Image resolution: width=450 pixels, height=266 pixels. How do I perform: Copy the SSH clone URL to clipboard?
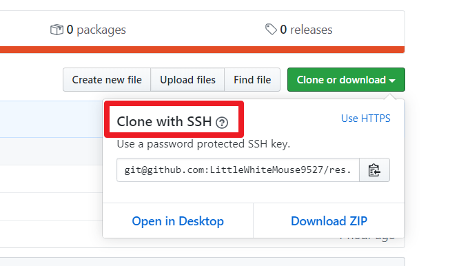click(x=374, y=170)
